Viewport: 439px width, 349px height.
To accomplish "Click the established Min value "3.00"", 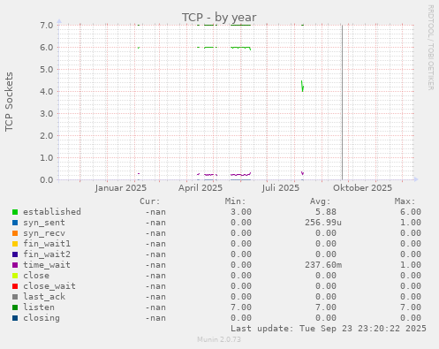I will [241, 212].
